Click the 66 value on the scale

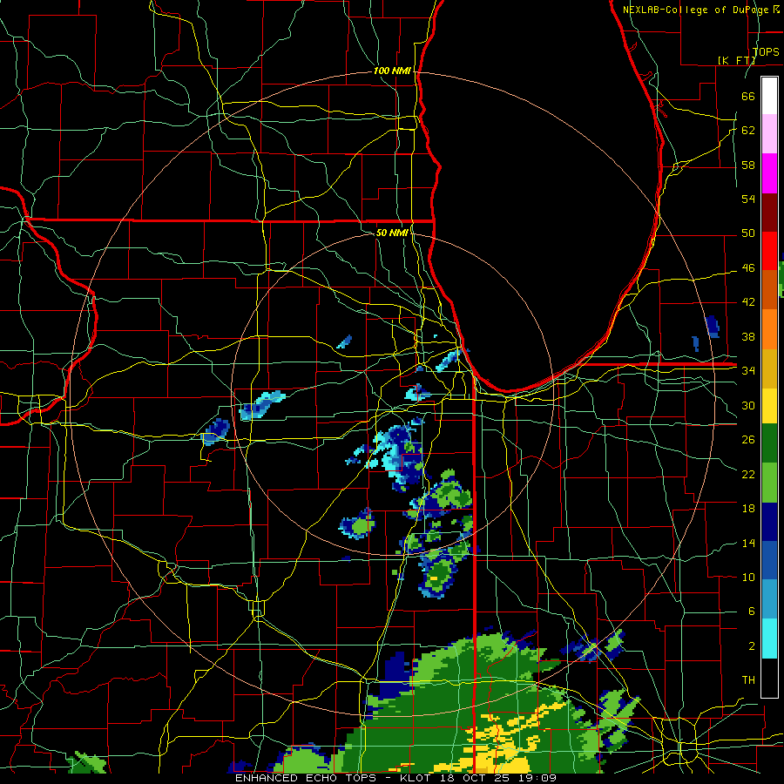[x=748, y=96]
